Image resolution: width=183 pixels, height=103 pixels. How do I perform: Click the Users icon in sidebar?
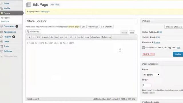point(2,41)
